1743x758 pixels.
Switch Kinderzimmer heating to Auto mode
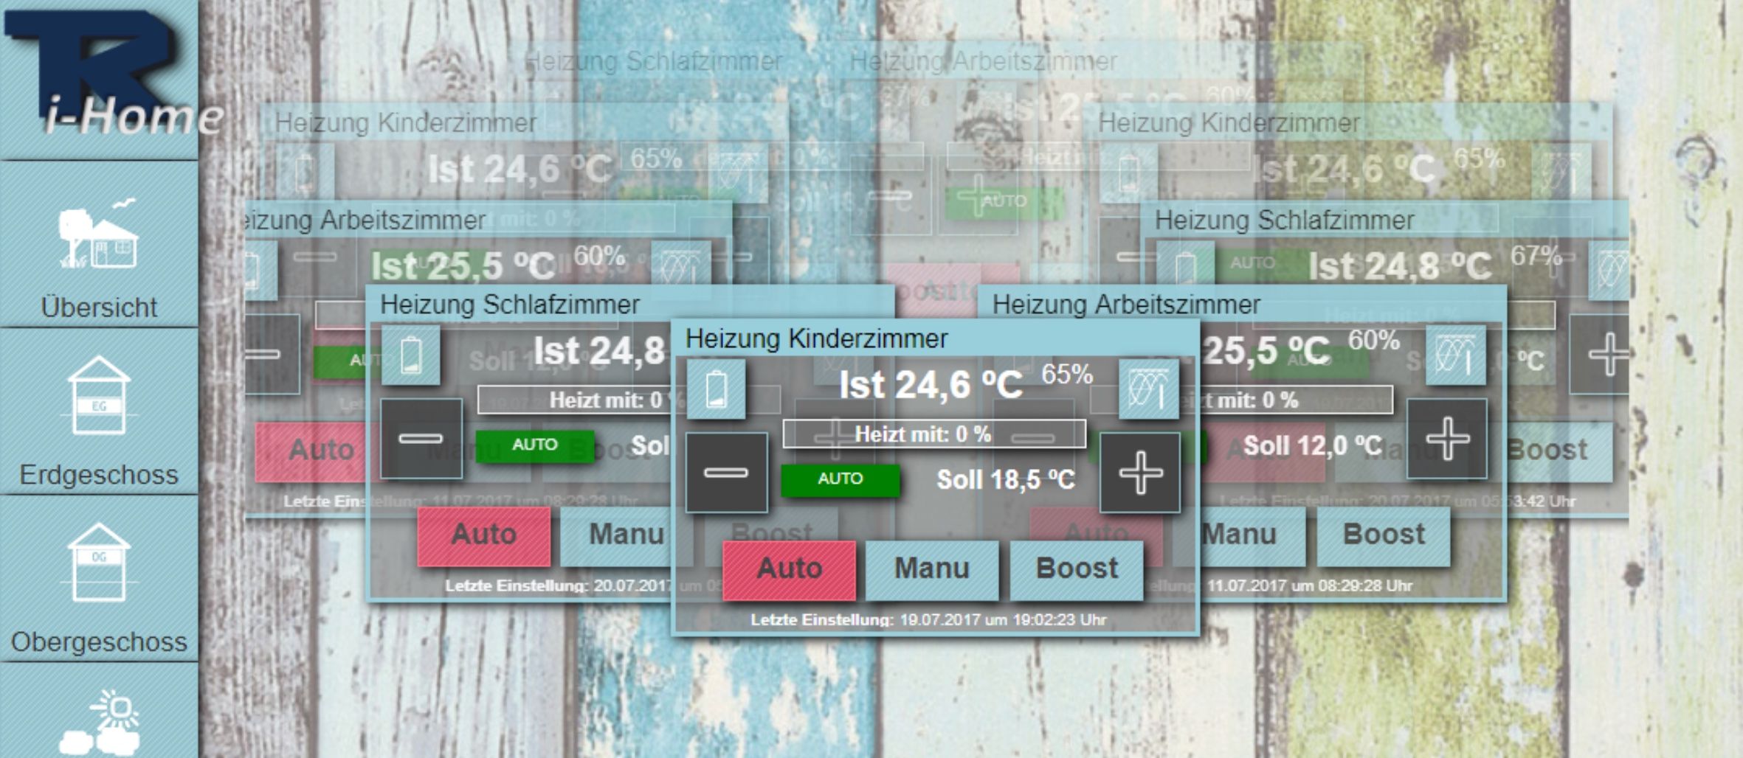click(x=790, y=569)
